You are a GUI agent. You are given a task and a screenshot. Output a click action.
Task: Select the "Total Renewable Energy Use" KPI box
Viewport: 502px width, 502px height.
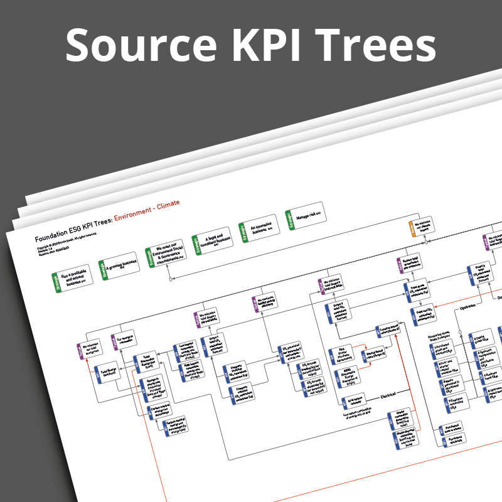pyautogui.click(x=146, y=362)
